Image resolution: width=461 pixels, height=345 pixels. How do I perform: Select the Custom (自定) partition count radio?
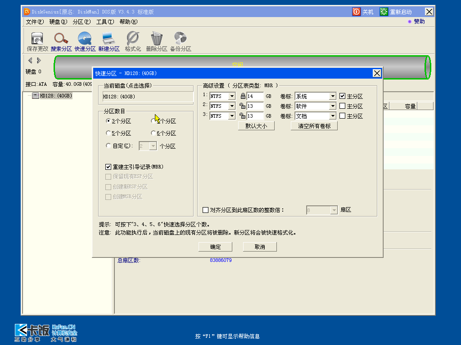[108, 146]
